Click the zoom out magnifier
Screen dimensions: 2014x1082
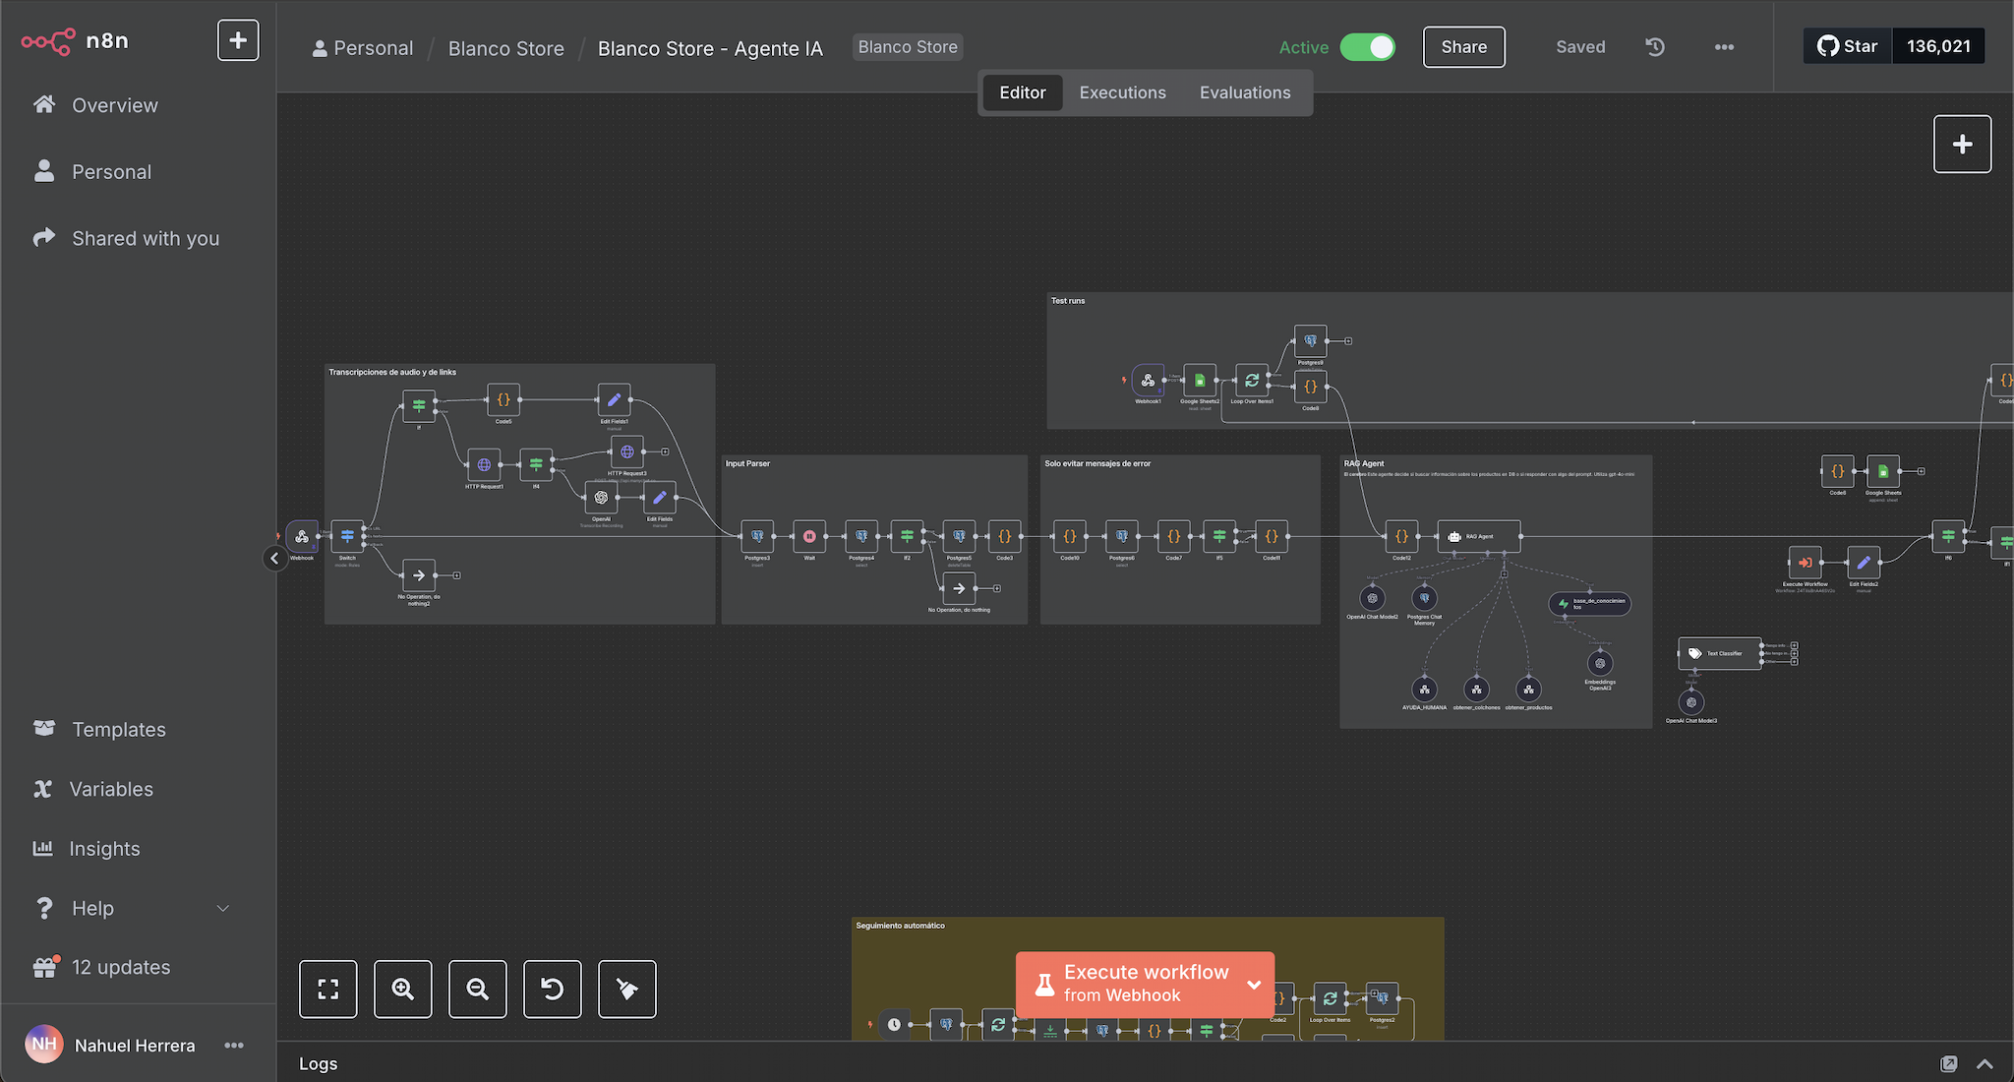pos(478,990)
